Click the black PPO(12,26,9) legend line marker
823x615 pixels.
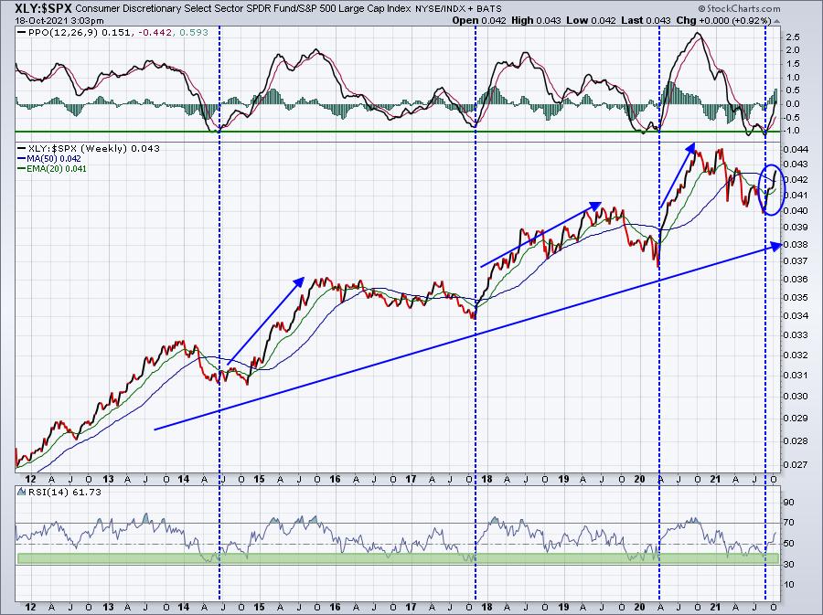click(22, 33)
